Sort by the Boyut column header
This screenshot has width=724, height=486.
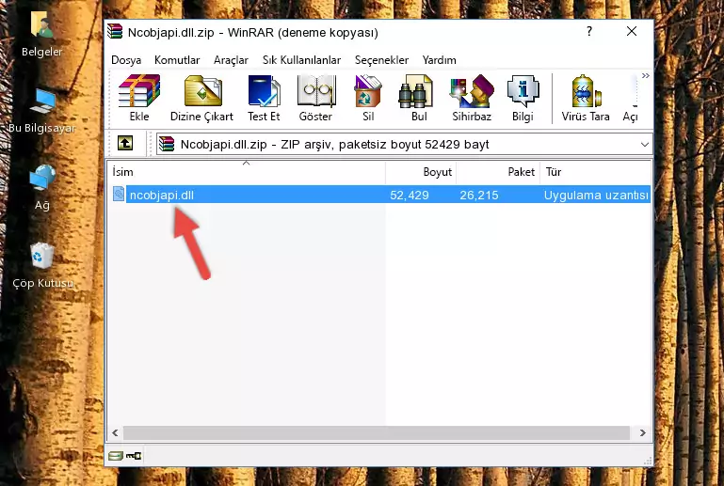pyautogui.click(x=421, y=172)
